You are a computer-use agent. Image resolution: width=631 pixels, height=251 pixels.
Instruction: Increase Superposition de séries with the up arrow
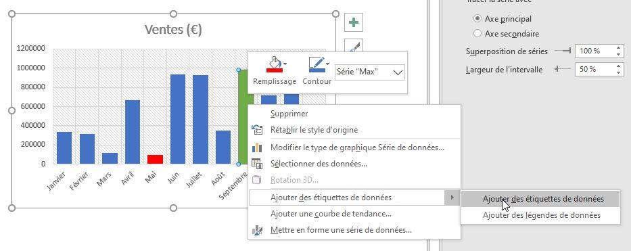(x=619, y=48)
